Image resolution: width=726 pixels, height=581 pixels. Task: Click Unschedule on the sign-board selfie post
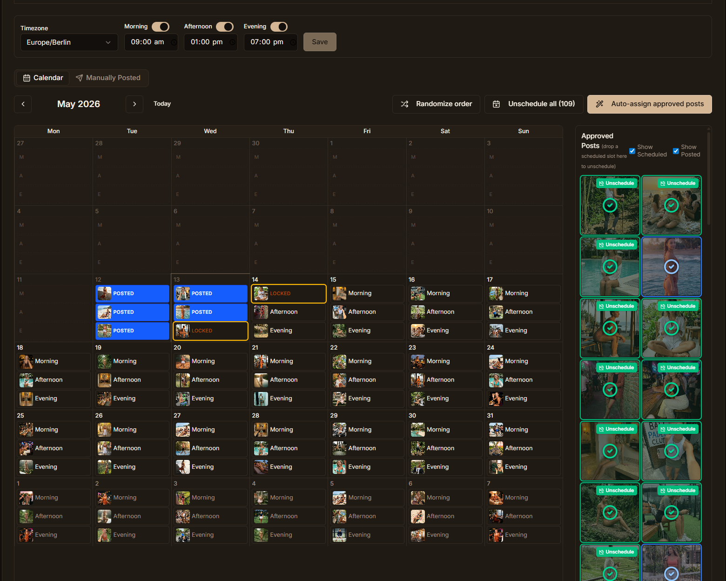[678, 429]
